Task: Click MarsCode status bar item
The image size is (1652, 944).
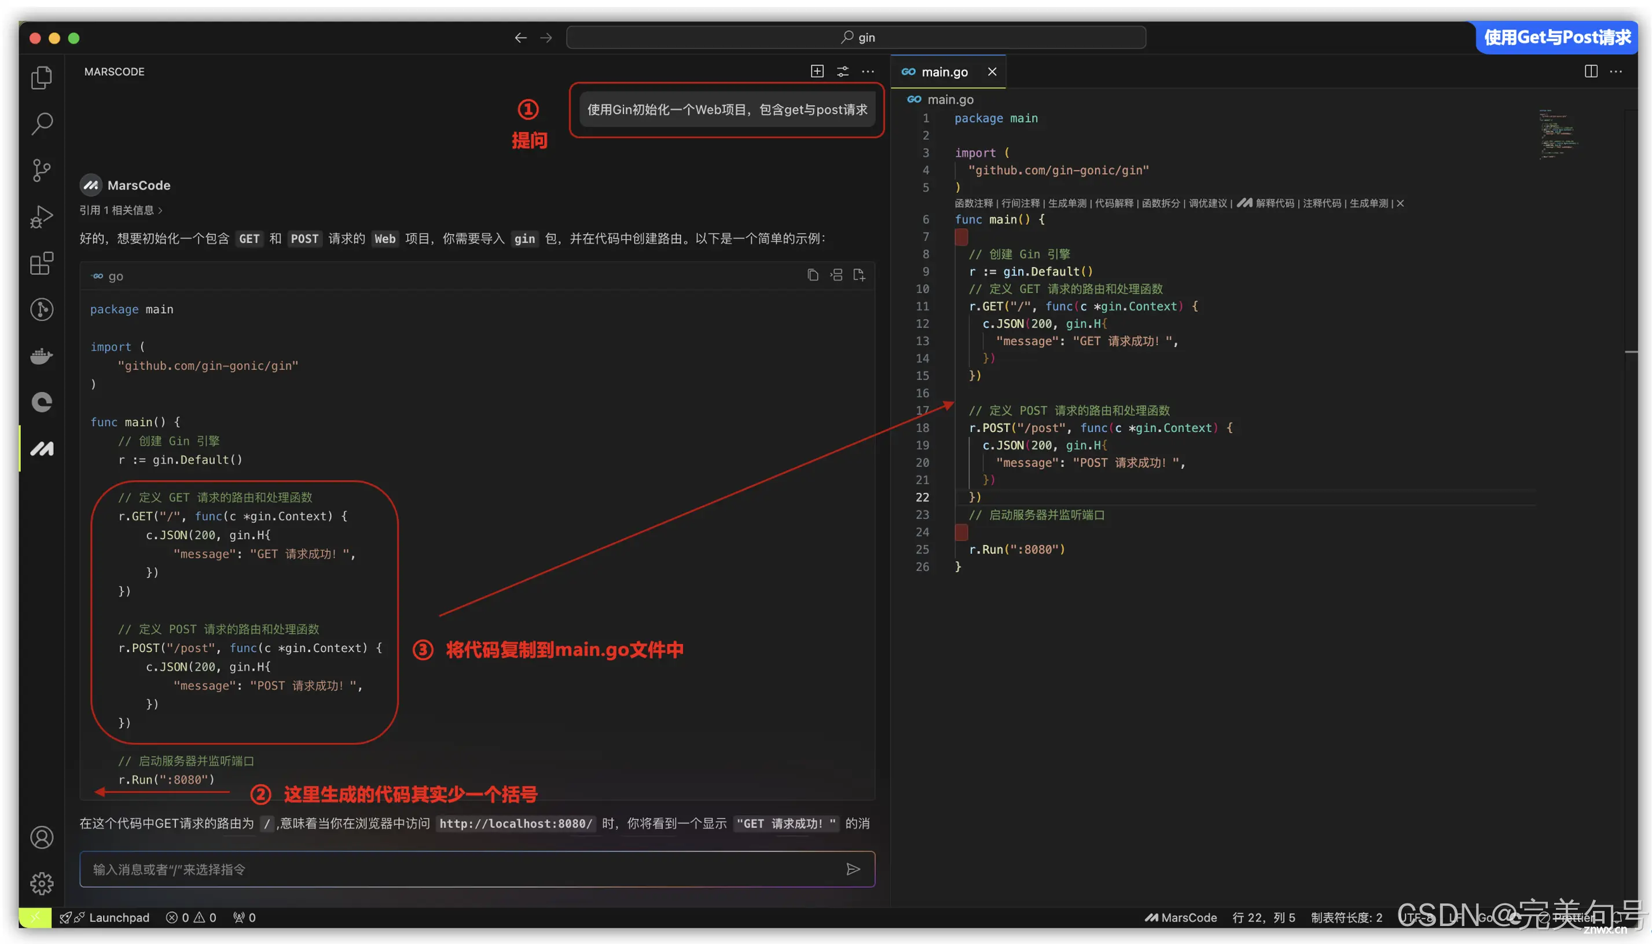Action: (1180, 917)
